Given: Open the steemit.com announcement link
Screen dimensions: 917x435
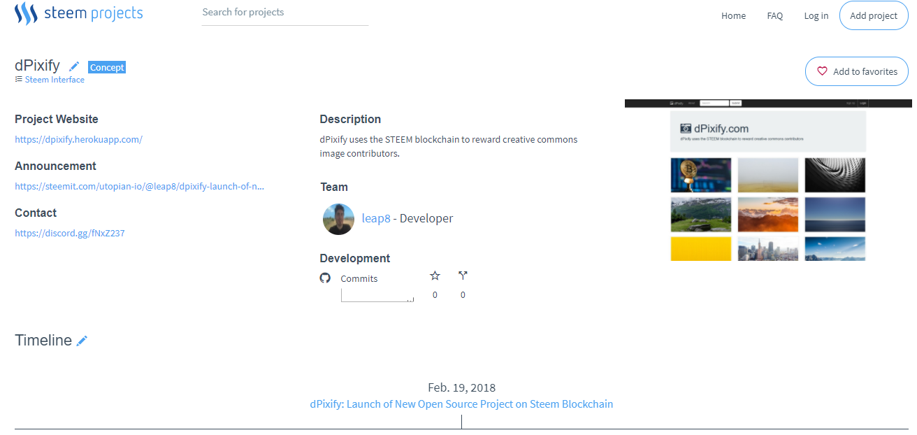Looking at the screenshot, I should click(x=140, y=186).
